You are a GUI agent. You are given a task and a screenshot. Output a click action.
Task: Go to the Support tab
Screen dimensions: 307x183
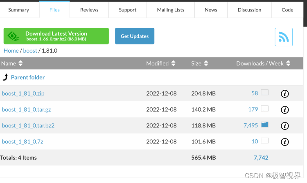click(128, 10)
